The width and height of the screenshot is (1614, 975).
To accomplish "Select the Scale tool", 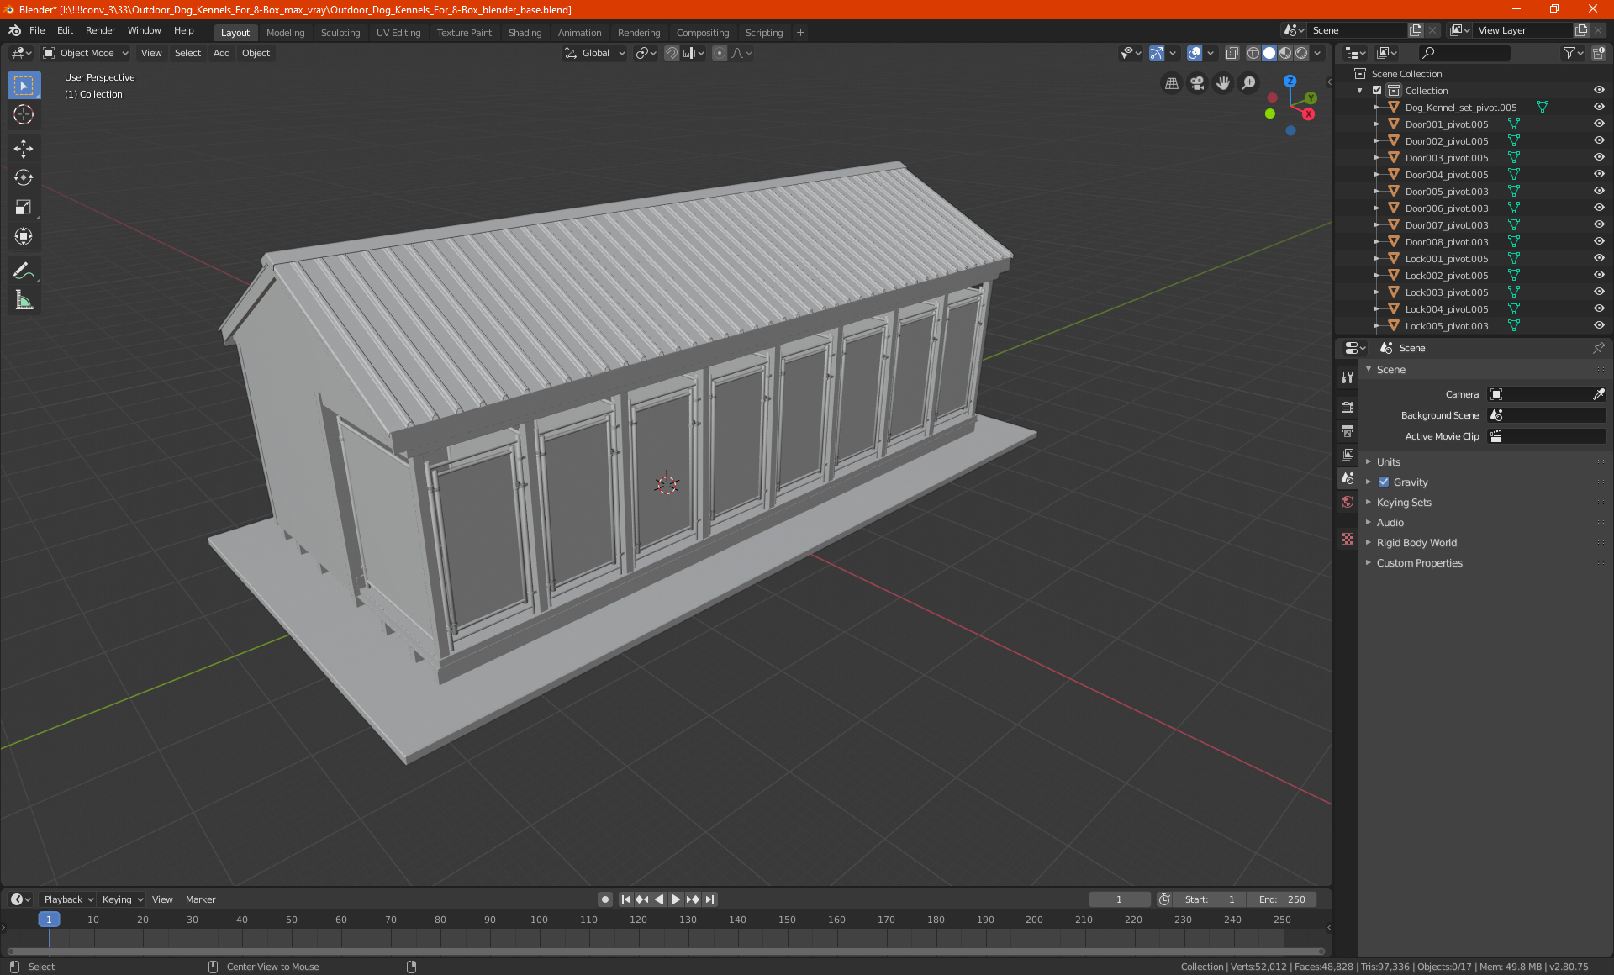I will 24,208.
